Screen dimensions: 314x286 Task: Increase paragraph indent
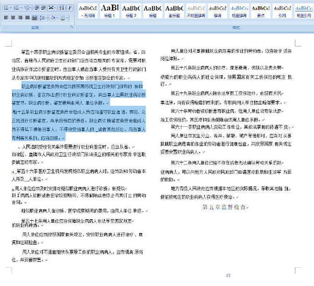click(x=43, y=8)
